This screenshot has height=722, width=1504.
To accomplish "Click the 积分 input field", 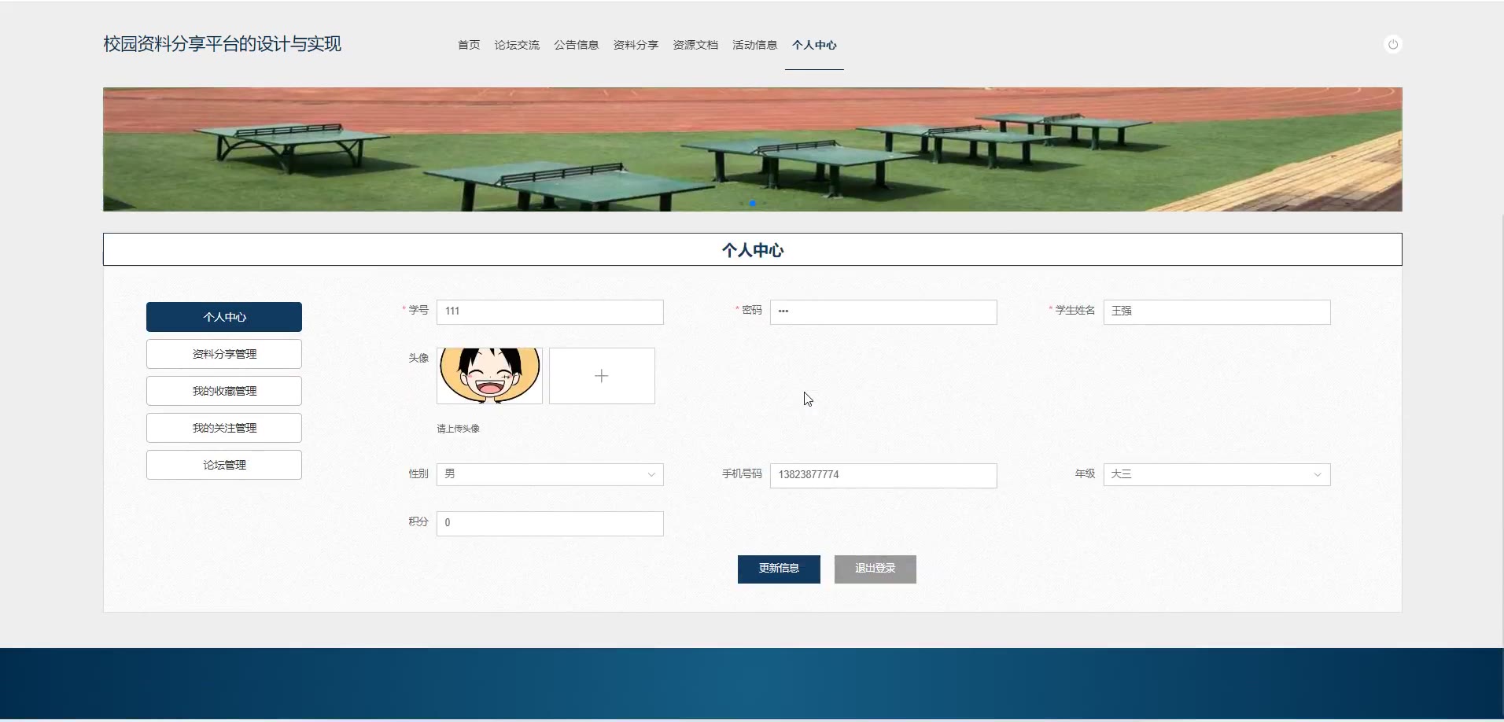I will [x=550, y=523].
